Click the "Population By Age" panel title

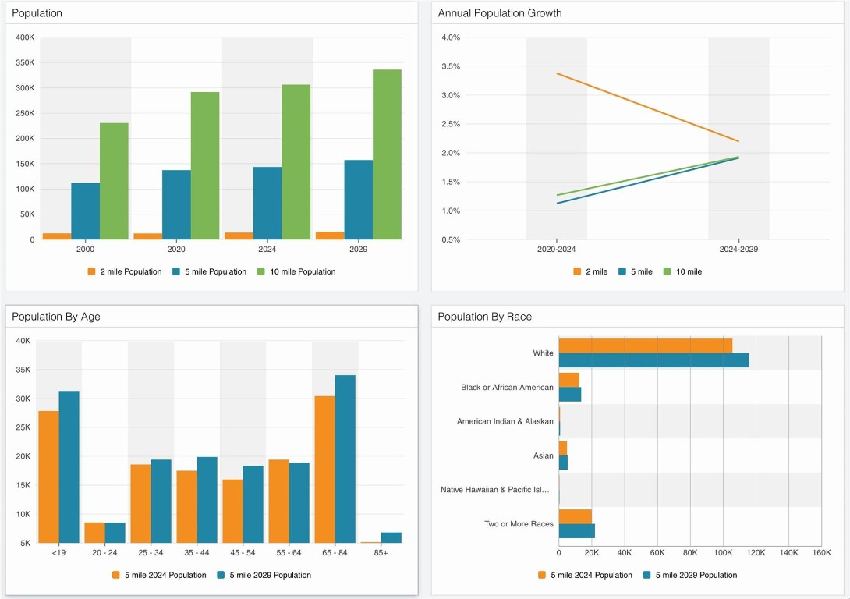(x=56, y=317)
